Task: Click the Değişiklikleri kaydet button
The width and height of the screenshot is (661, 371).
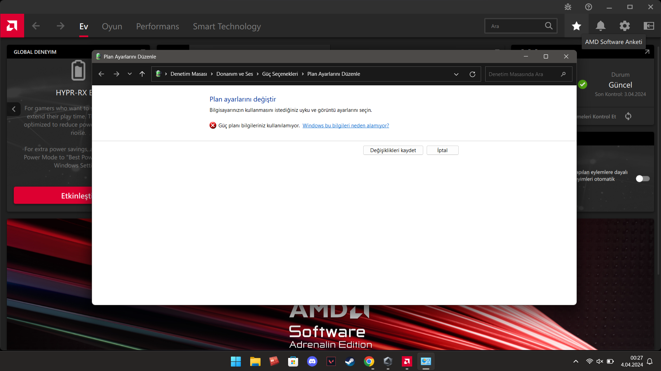Action: [393, 150]
